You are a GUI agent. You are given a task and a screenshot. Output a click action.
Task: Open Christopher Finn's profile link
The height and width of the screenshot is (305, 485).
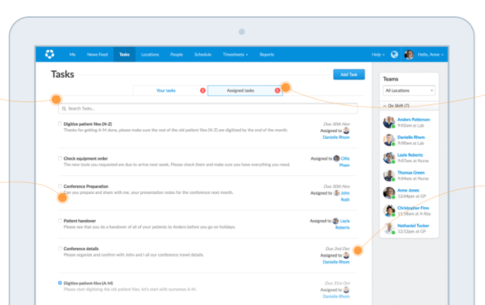click(x=413, y=207)
